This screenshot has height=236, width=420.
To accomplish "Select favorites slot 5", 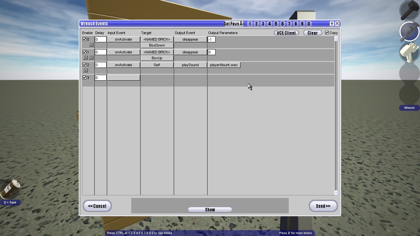I will click(276, 24).
